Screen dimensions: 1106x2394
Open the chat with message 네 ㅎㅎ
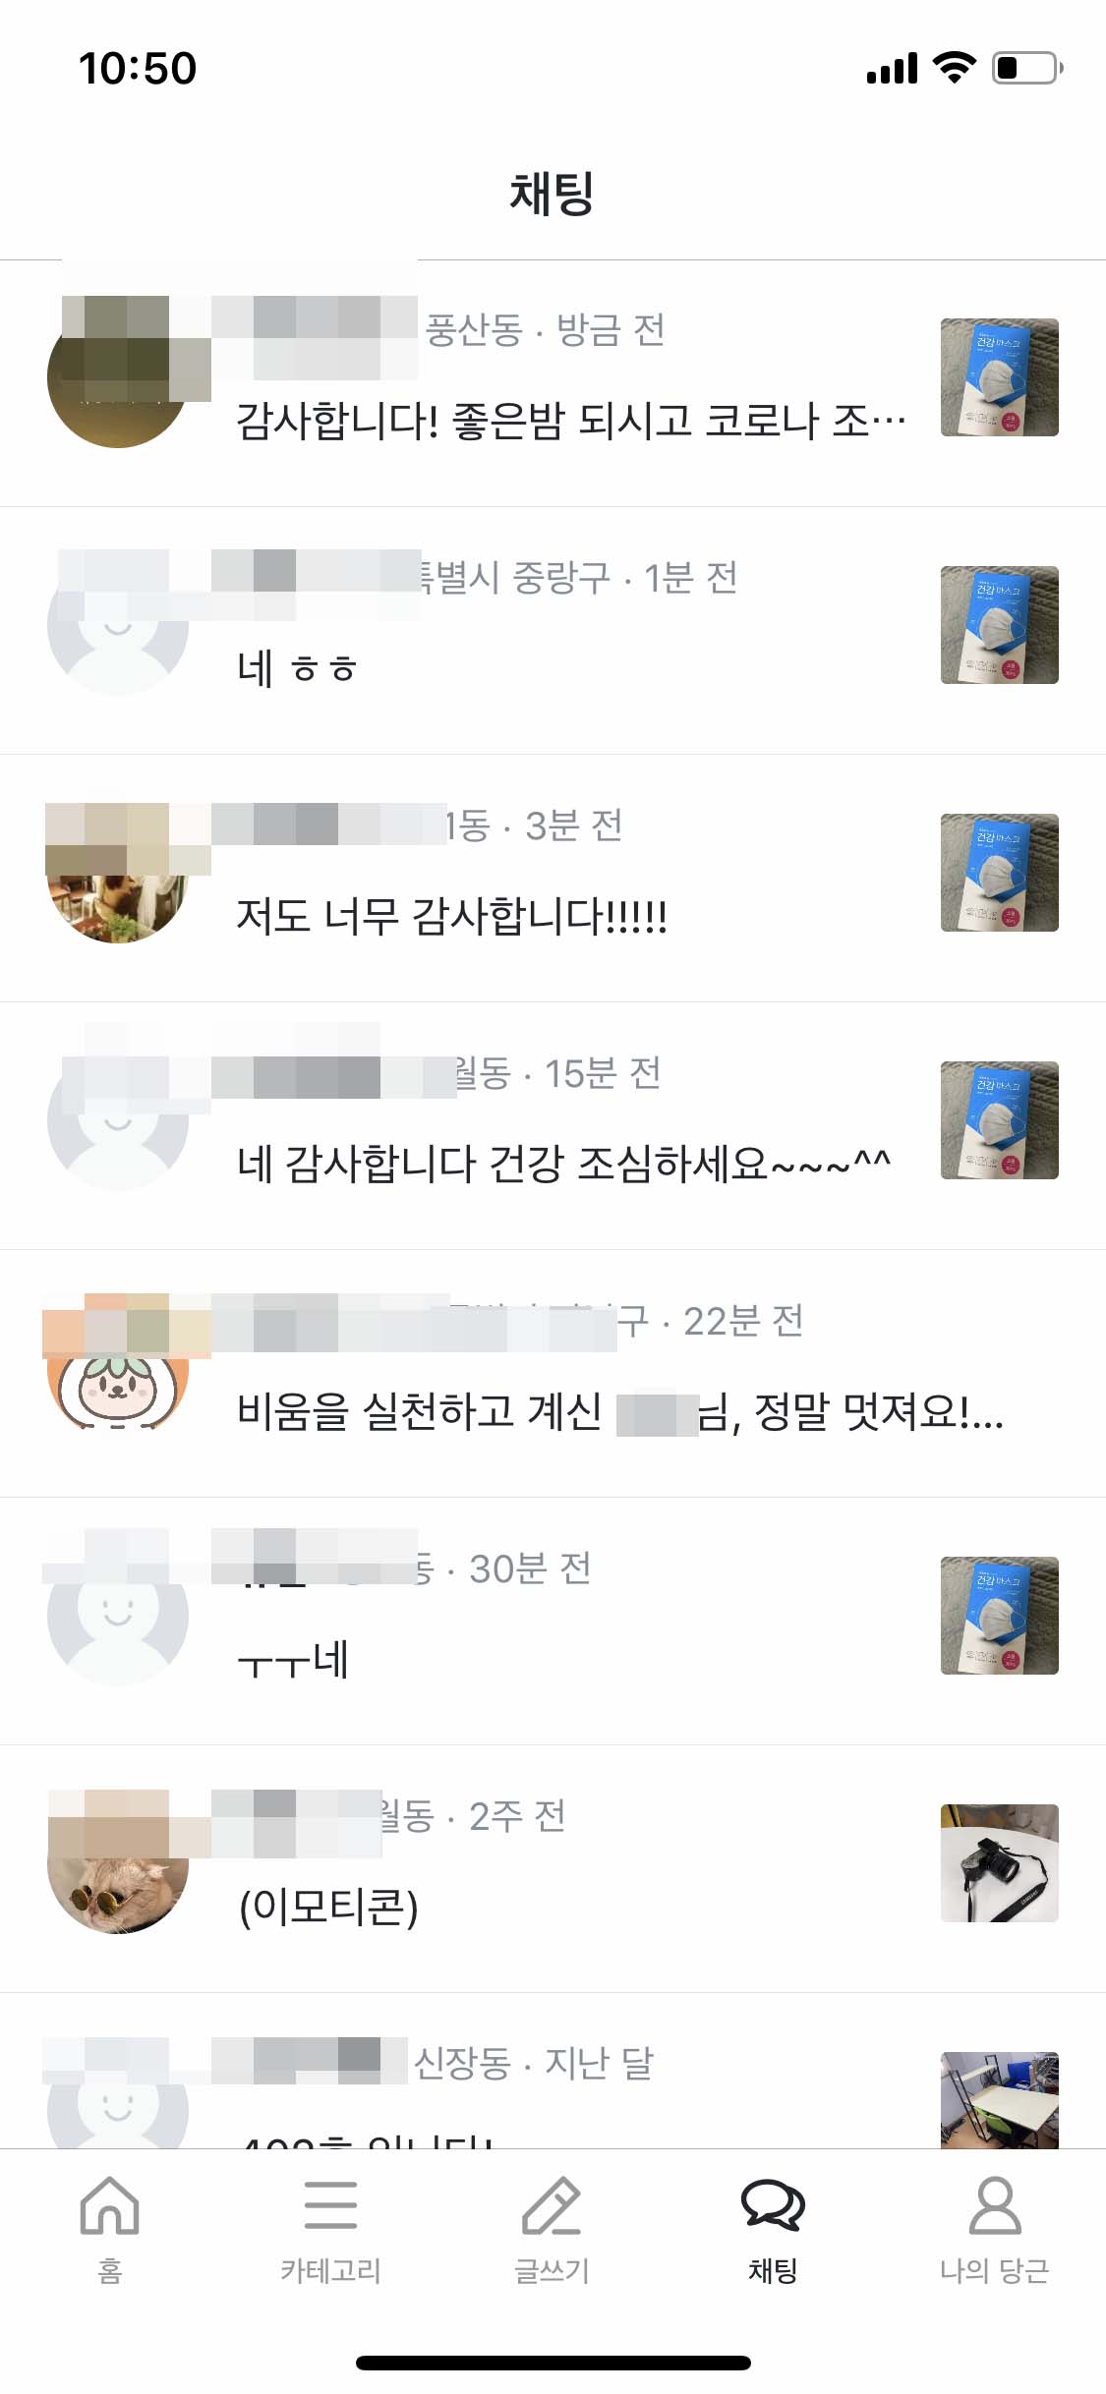point(553,631)
